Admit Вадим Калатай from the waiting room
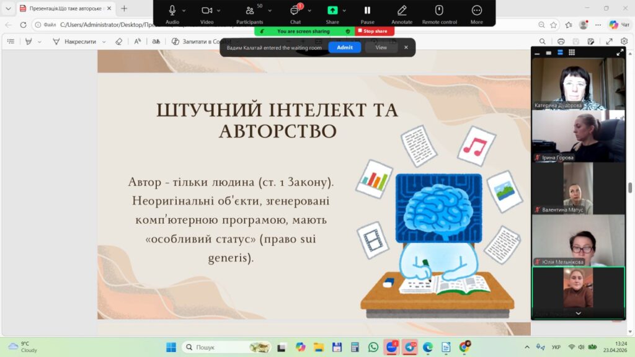This screenshot has width=635, height=357. point(344,47)
